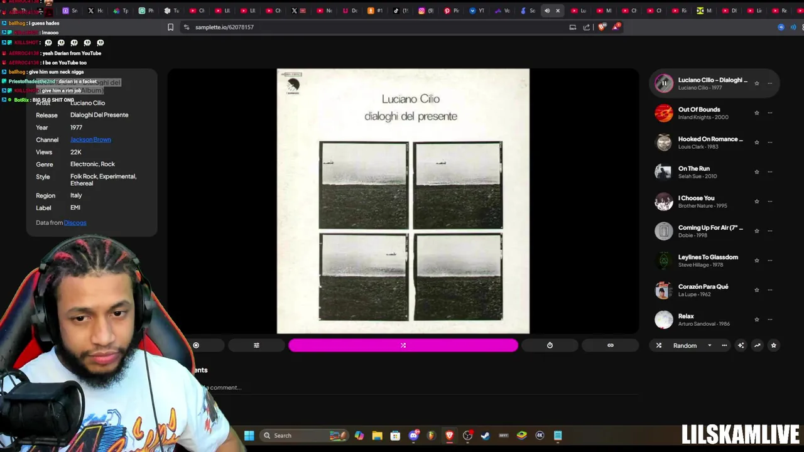This screenshot has height=452, width=804.
Task: Open the Windows Start menu
Action: [249, 436]
